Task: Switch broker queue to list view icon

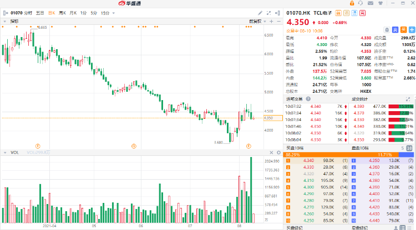Action: click(403, 228)
